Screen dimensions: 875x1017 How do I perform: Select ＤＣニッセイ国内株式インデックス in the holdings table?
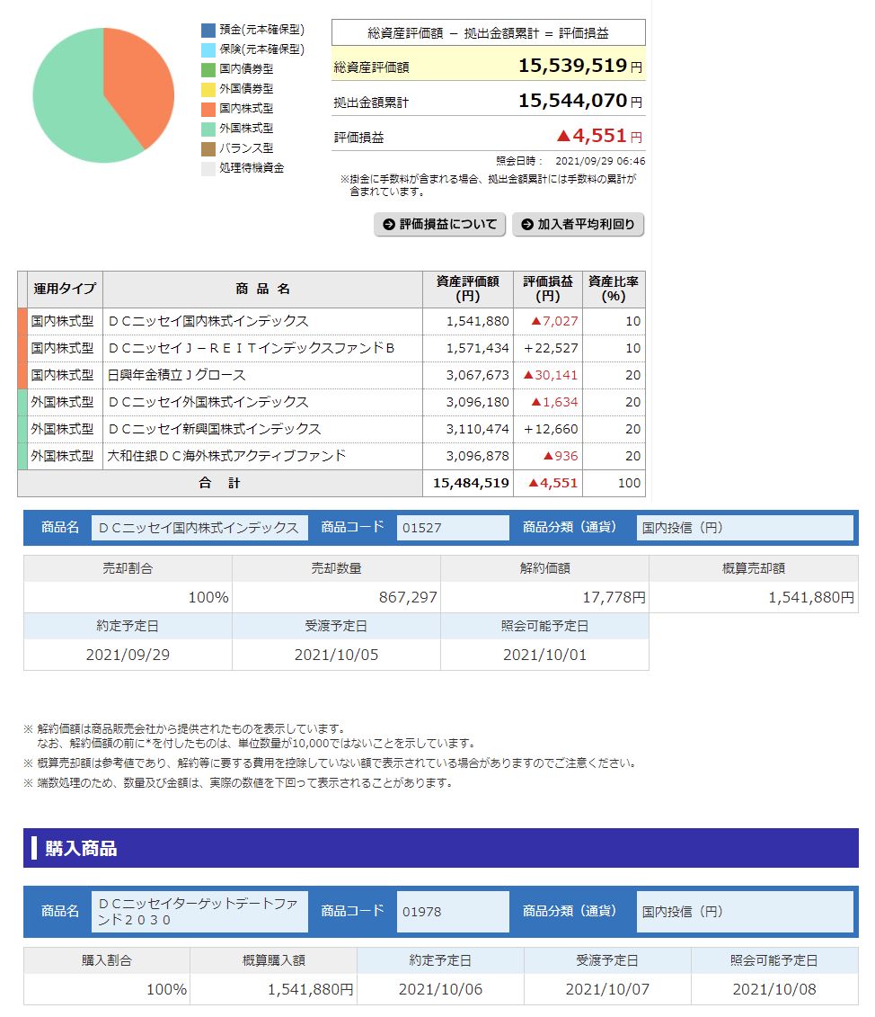click(208, 321)
